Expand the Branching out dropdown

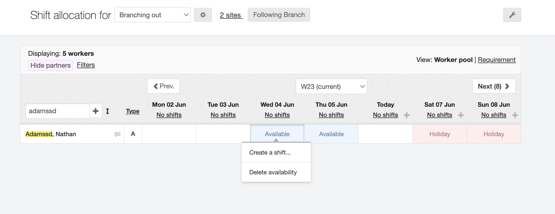pyautogui.click(x=152, y=15)
